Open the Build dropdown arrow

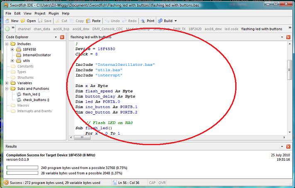176,21
